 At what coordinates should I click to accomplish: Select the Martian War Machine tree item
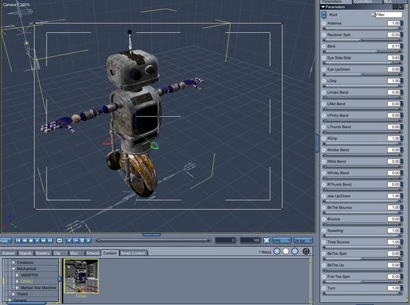click(38, 288)
